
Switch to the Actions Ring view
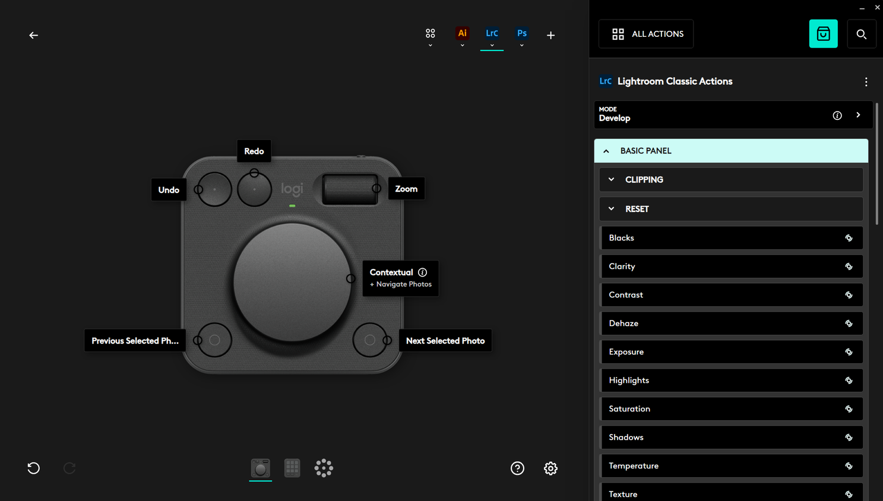pos(324,468)
